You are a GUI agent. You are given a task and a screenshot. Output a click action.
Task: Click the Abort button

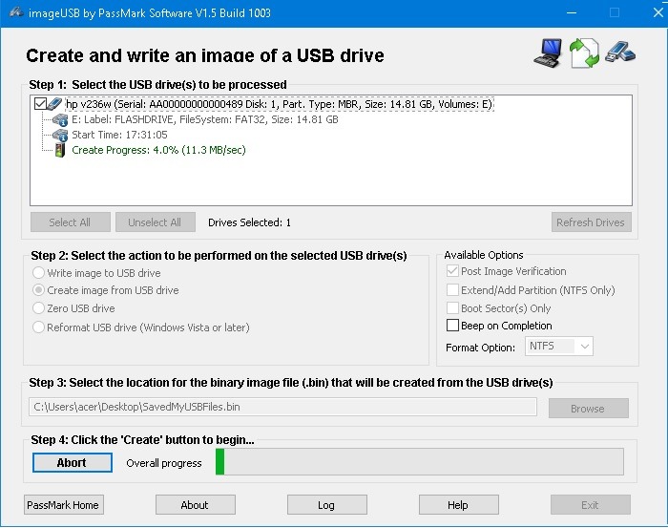click(x=72, y=462)
